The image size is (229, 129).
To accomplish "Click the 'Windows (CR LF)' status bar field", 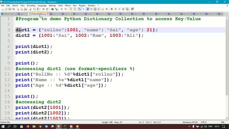I will 190,122.
